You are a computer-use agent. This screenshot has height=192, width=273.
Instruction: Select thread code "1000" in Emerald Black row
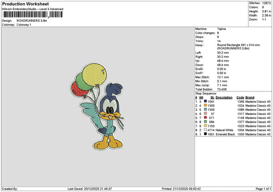pyautogui.click(x=241, y=134)
